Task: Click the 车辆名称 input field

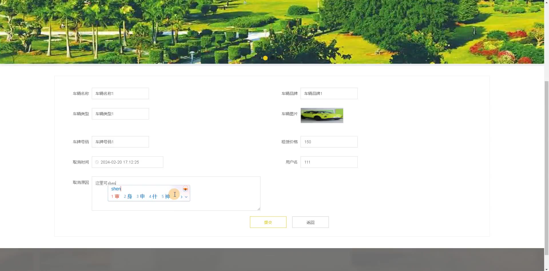Action: point(120,93)
